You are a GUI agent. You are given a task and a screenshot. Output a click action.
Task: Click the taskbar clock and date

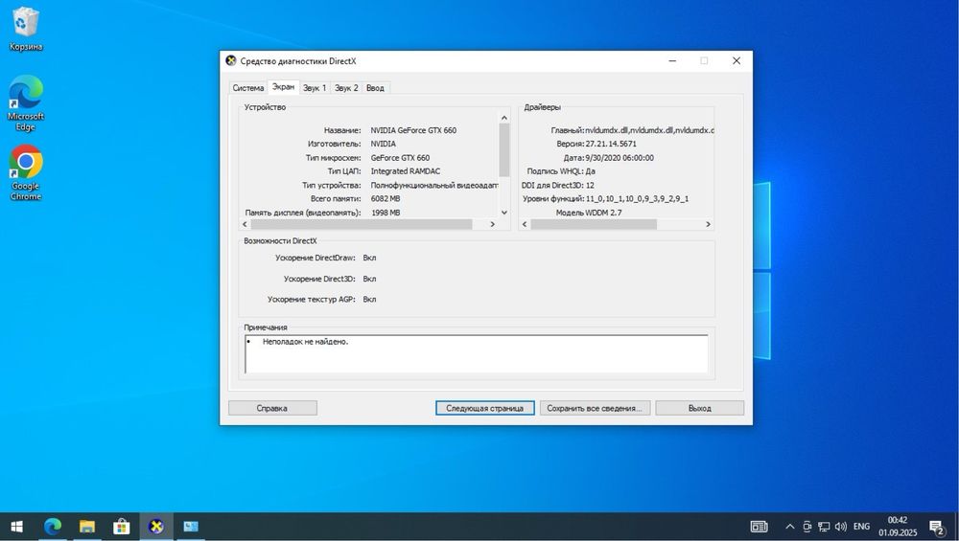tap(898, 527)
